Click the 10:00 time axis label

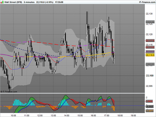(13, 116)
